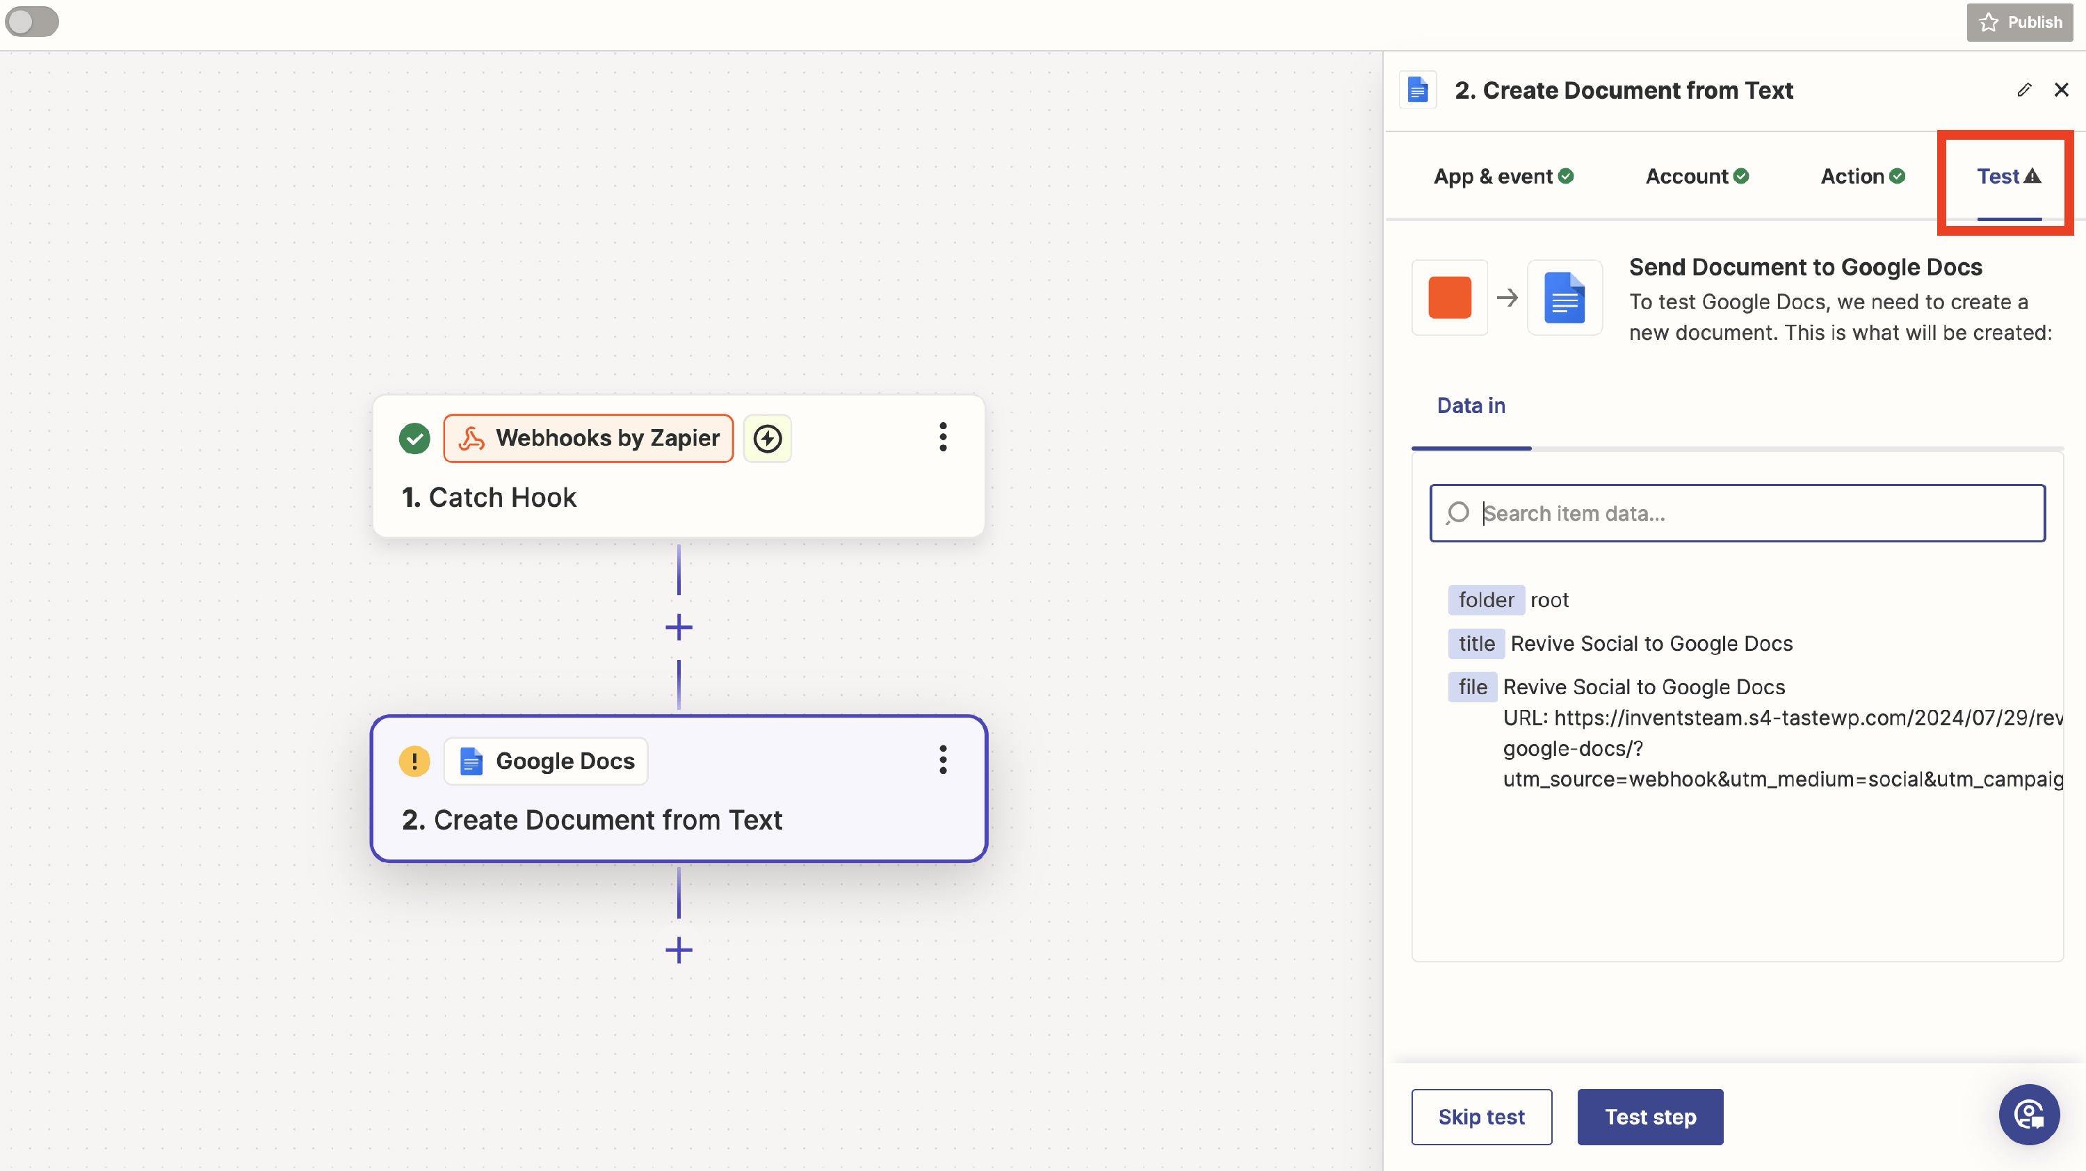The width and height of the screenshot is (2086, 1171).
Task: Add step between trigger and action
Action: tap(679, 628)
